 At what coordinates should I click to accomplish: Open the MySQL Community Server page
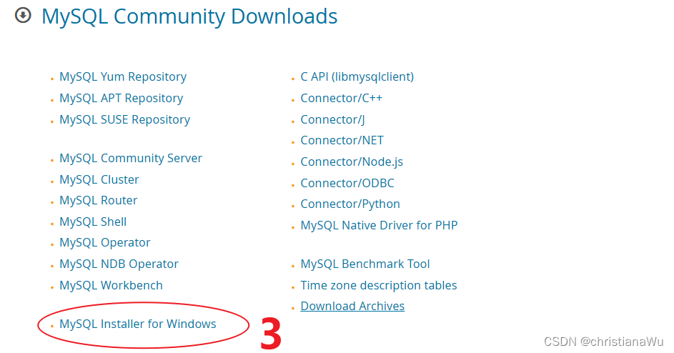click(131, 158)
